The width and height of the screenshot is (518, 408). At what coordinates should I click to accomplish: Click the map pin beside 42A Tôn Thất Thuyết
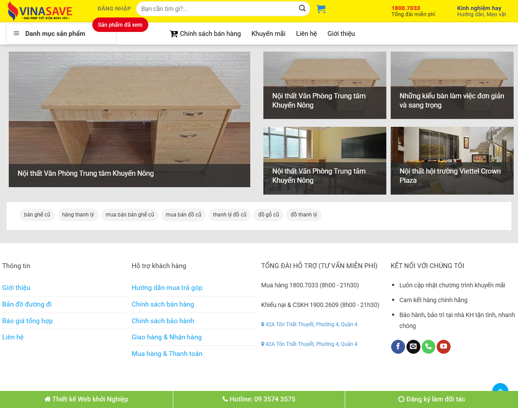262,324
